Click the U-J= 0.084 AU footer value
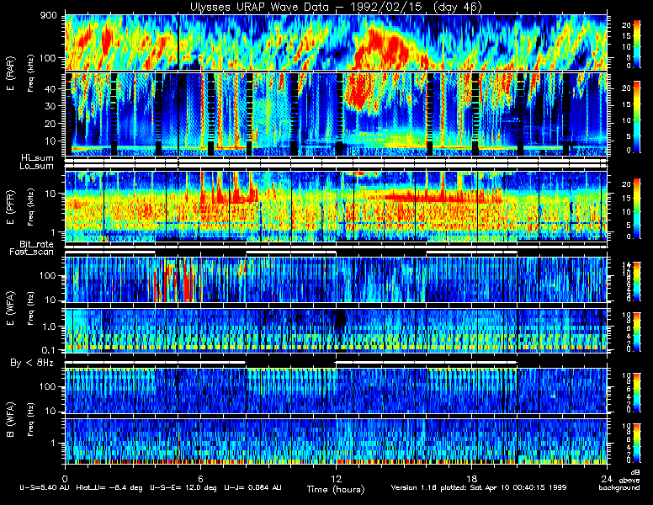The height and width of the screenshot is (505, 653). tap(252, 487)
